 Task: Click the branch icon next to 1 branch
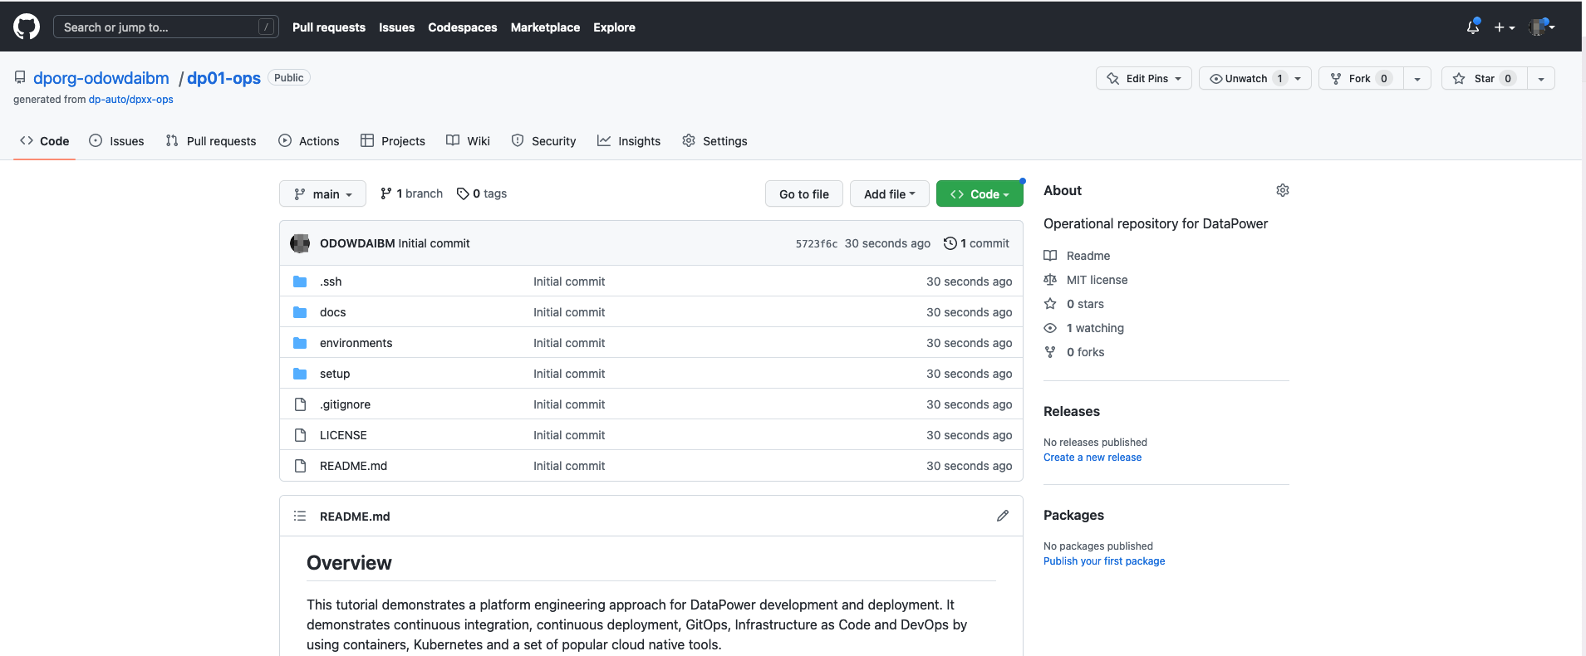point(386,193)
